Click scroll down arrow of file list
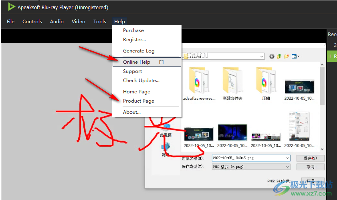Image resolution: width=337 pixels, height=200 pixels. 322,149
